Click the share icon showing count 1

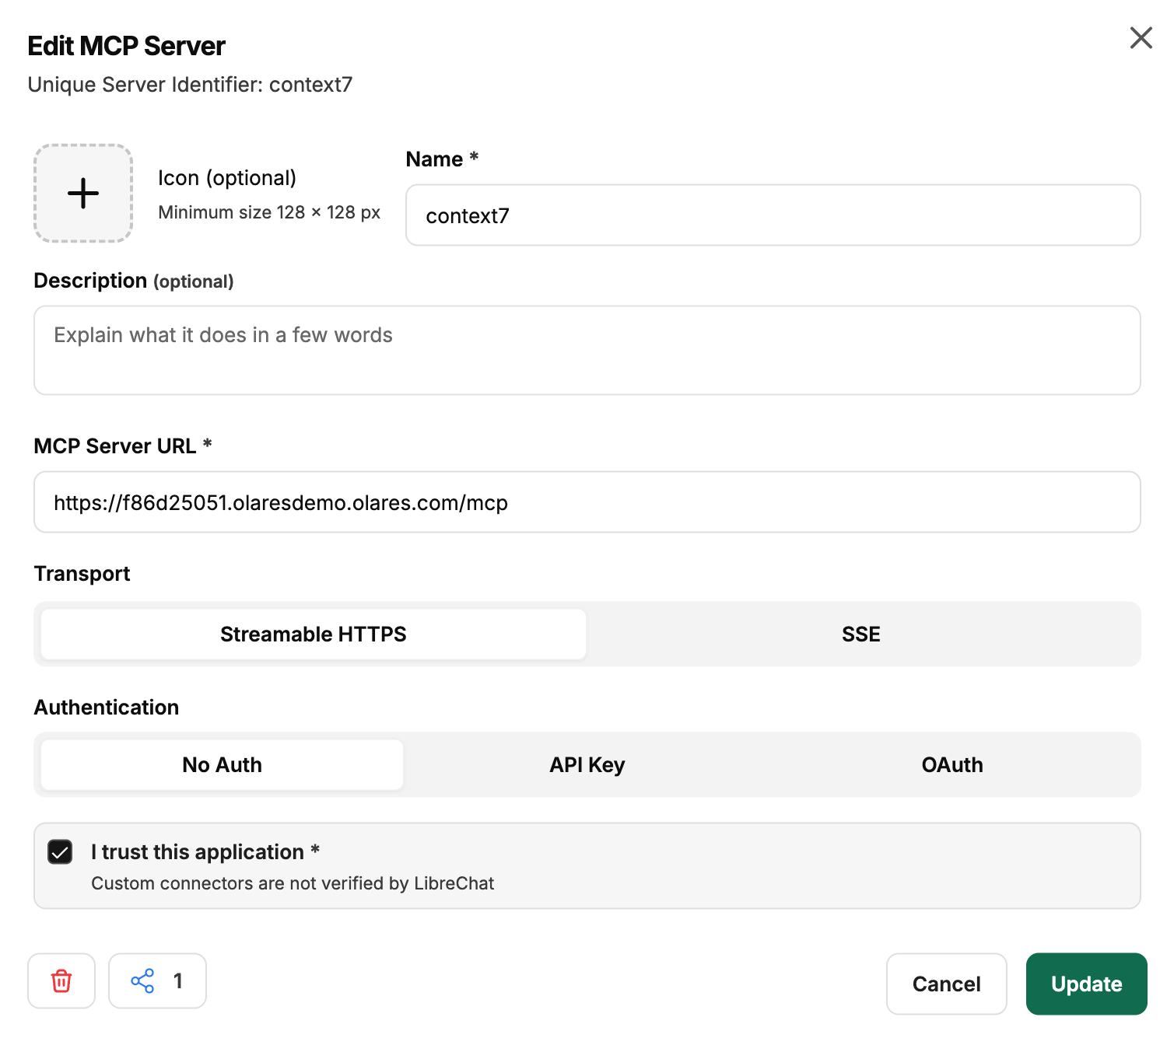[x=157, y=980]
